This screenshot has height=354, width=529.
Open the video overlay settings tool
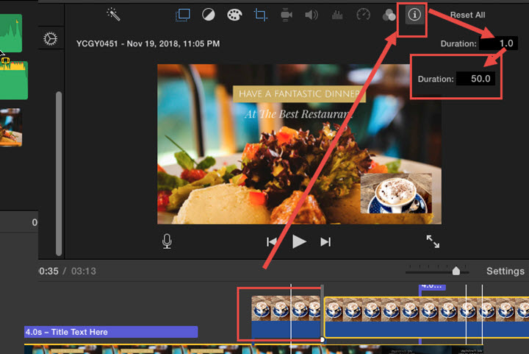tap(183, 14)
